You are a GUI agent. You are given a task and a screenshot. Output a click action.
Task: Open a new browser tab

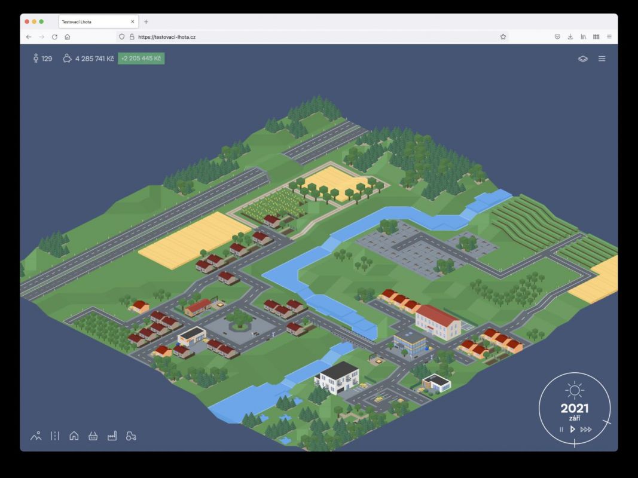pyautogui.click(x=146, y=22)
